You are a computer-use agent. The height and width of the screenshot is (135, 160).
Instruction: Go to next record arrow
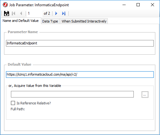coord(56,13)
